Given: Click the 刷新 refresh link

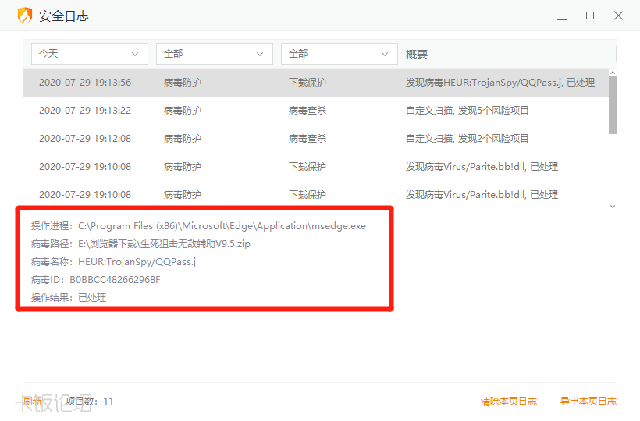Looking at the screenshot, I should click(x=32, y=402).
